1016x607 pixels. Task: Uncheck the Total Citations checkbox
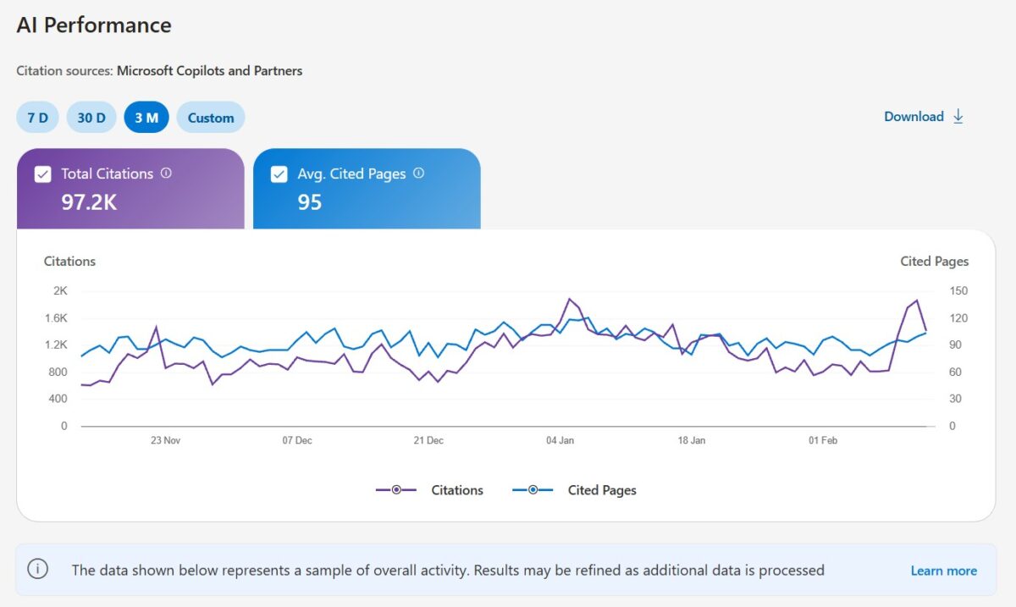click(41, 173)
